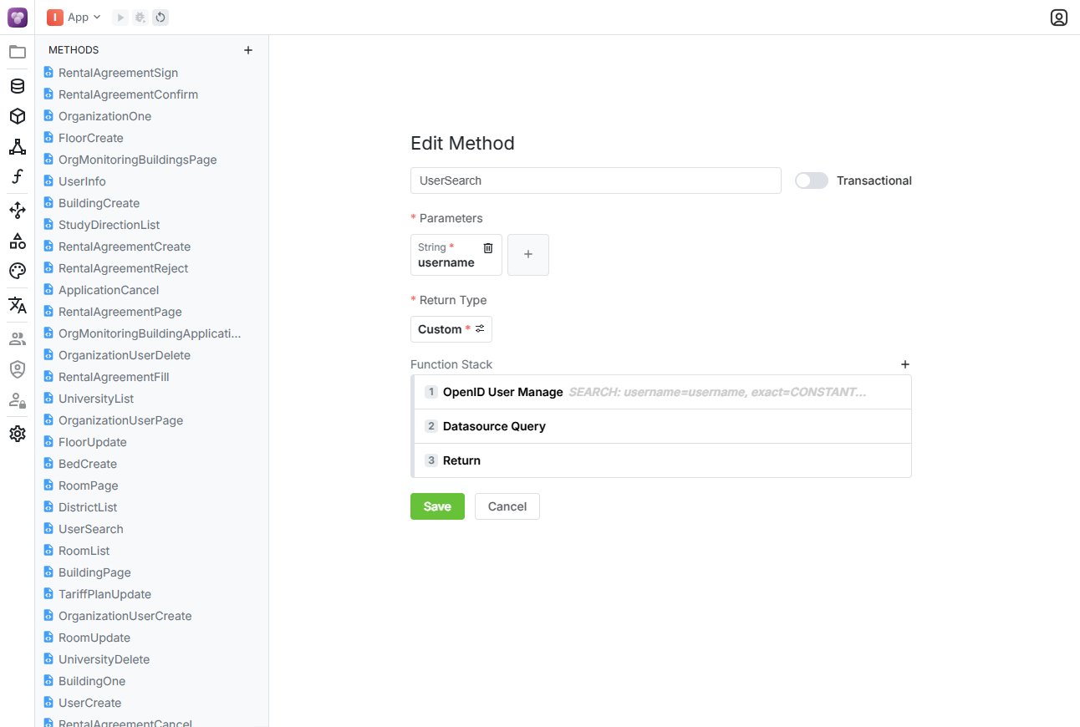Image resolution: width=1080 pixels, height=727 pixels.
Task: Delete the username parameter with trash icon
Action: 488,248
